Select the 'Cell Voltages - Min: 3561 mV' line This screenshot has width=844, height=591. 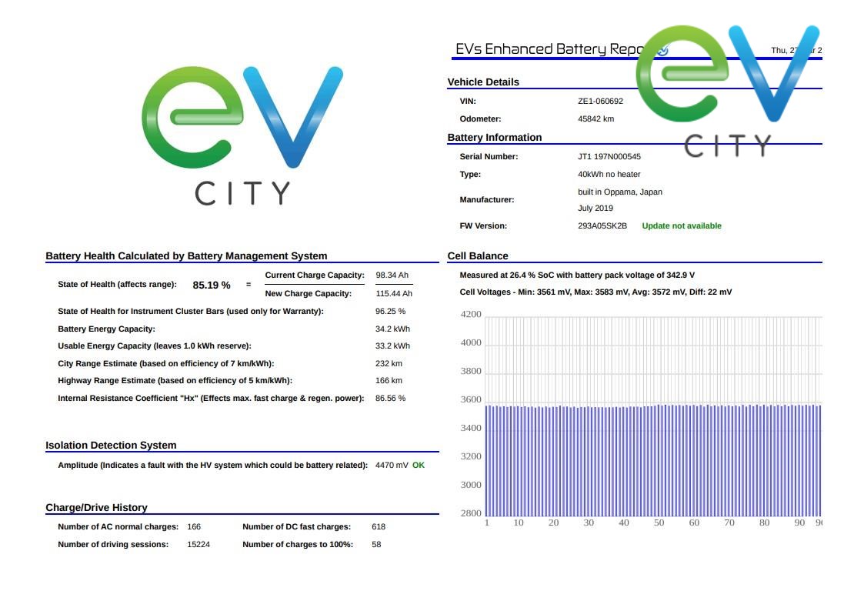click(595, 292)
